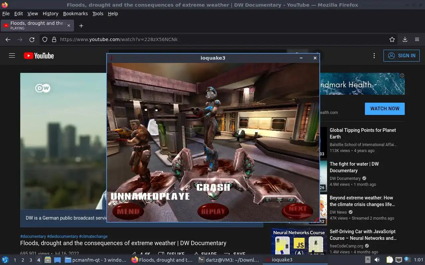Go back with Firefox back arrow
425x265 pixels.
point(8,39)
